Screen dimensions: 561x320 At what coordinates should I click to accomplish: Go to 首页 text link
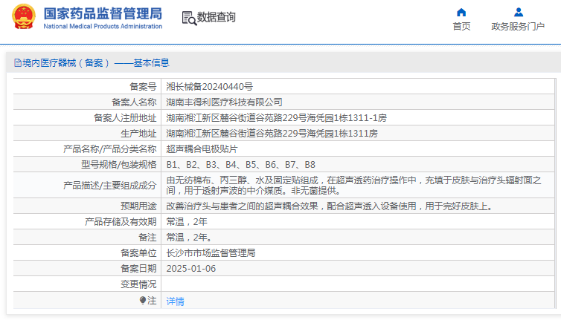(461, 26)
